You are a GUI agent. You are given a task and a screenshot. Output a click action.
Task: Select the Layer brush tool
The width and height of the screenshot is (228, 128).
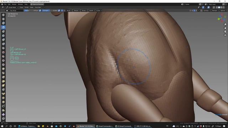click(x=3, y=36)
